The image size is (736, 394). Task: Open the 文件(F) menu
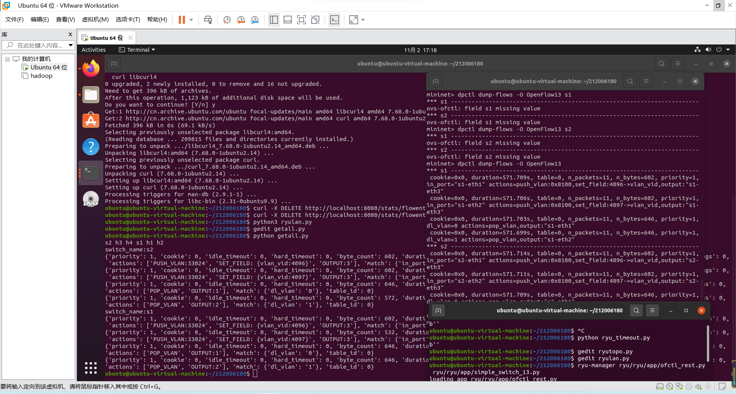pyautogui.click(x=15, y=20)
